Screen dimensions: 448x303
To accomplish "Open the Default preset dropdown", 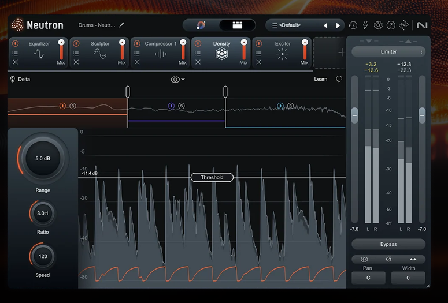I will coord(290,25).
